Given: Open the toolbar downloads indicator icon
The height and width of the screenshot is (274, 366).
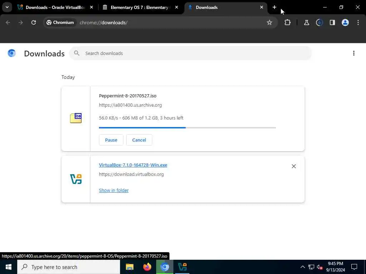Looking at the screenshot, I should (x=319, y=22).
